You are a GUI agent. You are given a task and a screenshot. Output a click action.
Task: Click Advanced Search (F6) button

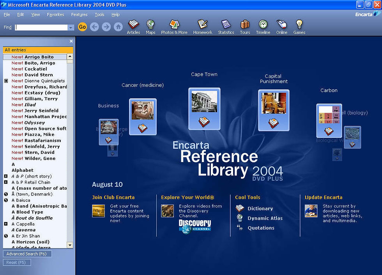click(27, 254)
